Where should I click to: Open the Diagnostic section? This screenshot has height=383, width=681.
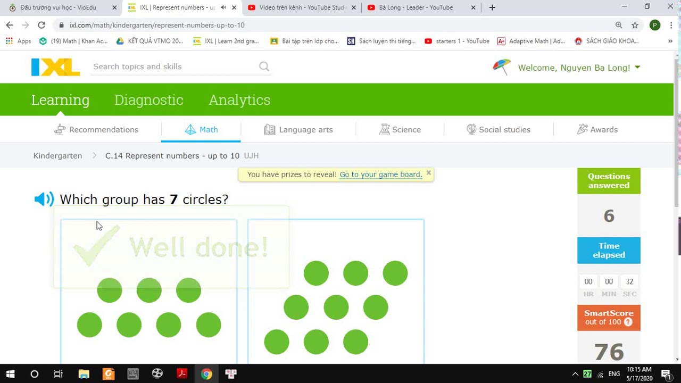[x=149, y=100]
